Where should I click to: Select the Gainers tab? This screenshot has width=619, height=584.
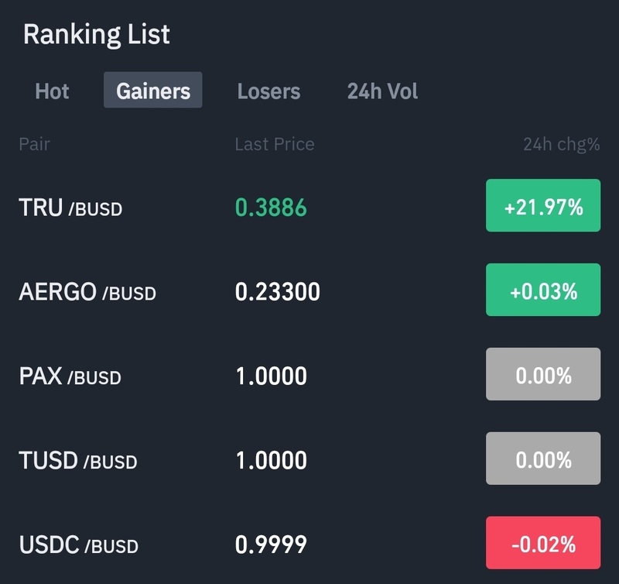coord(153,91)
